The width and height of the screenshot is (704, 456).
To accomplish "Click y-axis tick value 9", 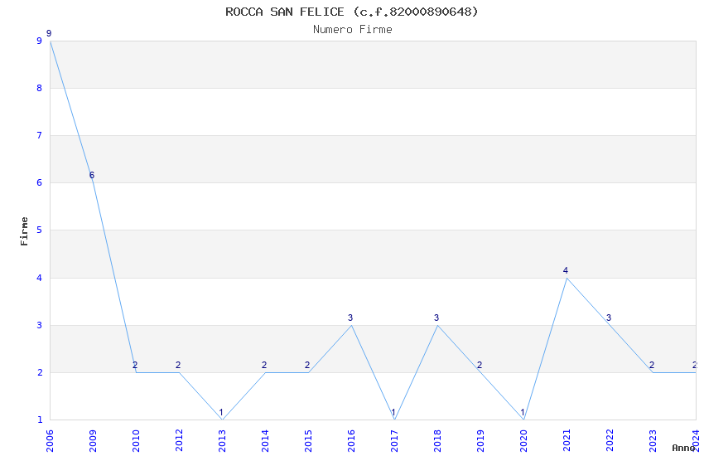I will (x=40, y=41).
